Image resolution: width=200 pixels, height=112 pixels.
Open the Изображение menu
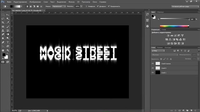point(35,2)
